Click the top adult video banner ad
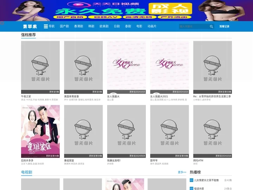Viewport: 253px width, 190px height. (126, 11)
